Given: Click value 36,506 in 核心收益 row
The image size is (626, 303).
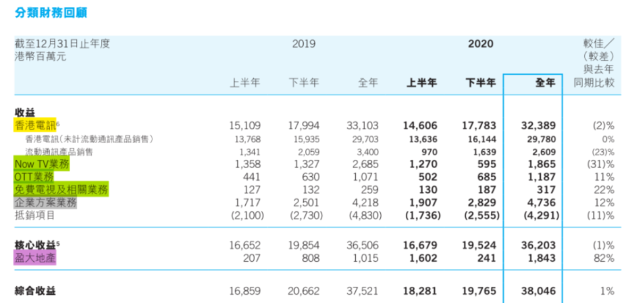Looking at the screenshot, I should coord(362,245).
